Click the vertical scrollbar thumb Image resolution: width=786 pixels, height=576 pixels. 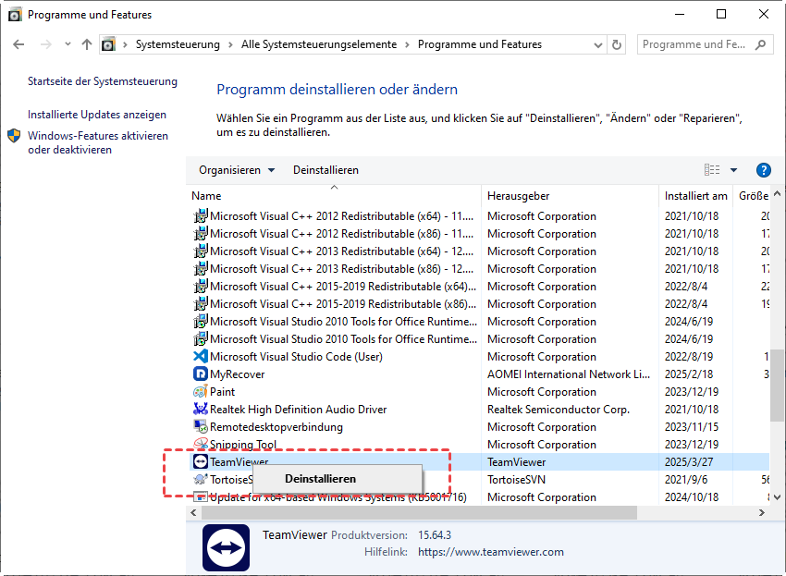click(x=777, y=386)
